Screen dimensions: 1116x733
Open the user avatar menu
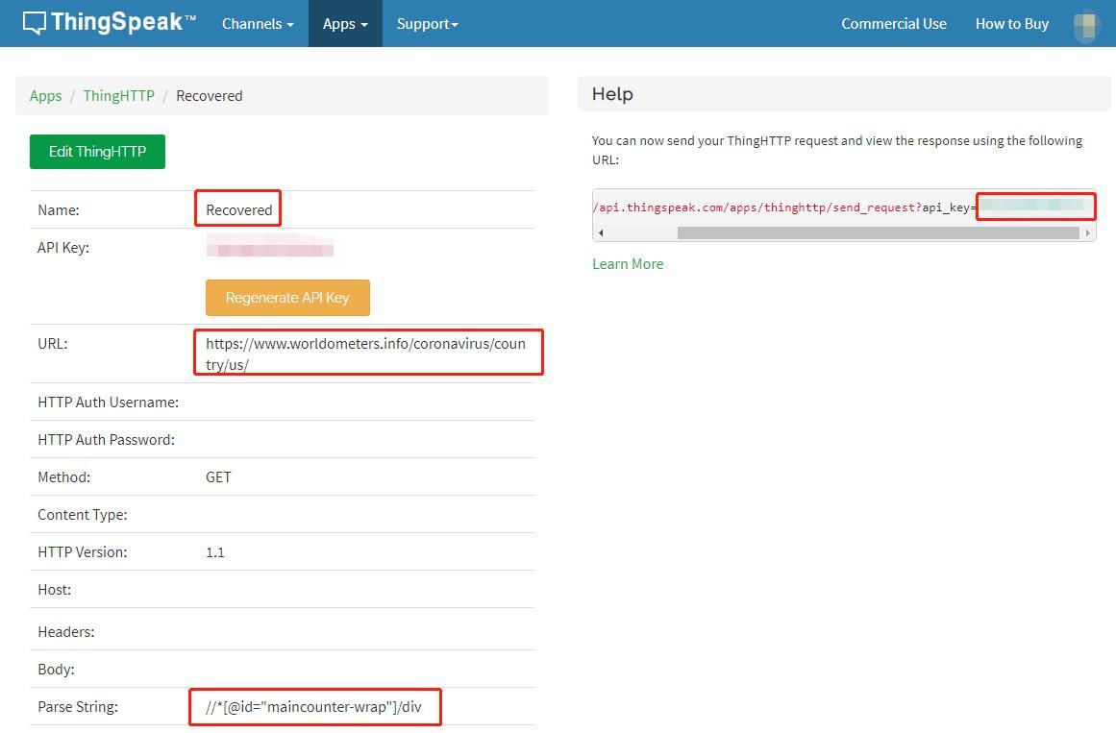point(1086,25)
